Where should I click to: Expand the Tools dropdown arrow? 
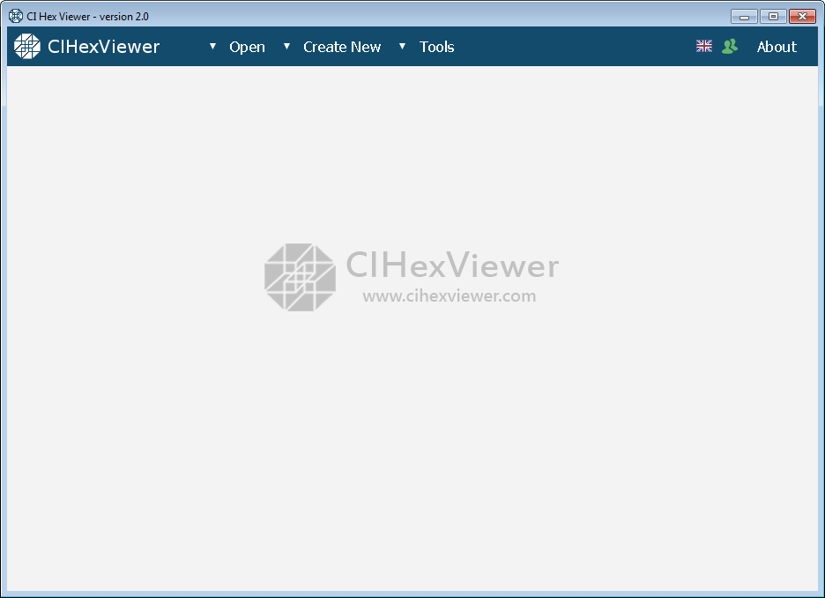[402, 47]
